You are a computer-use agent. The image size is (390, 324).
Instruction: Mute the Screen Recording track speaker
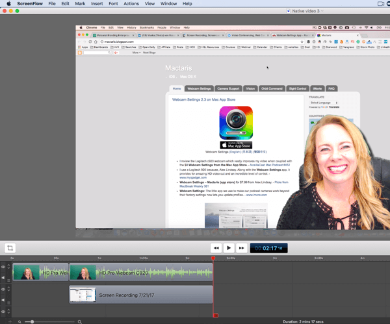[3, 300]
